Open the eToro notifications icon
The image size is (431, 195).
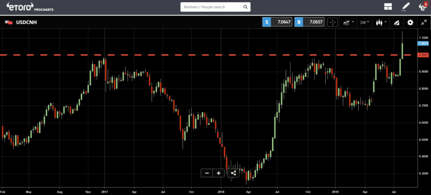tap(423, 7)
